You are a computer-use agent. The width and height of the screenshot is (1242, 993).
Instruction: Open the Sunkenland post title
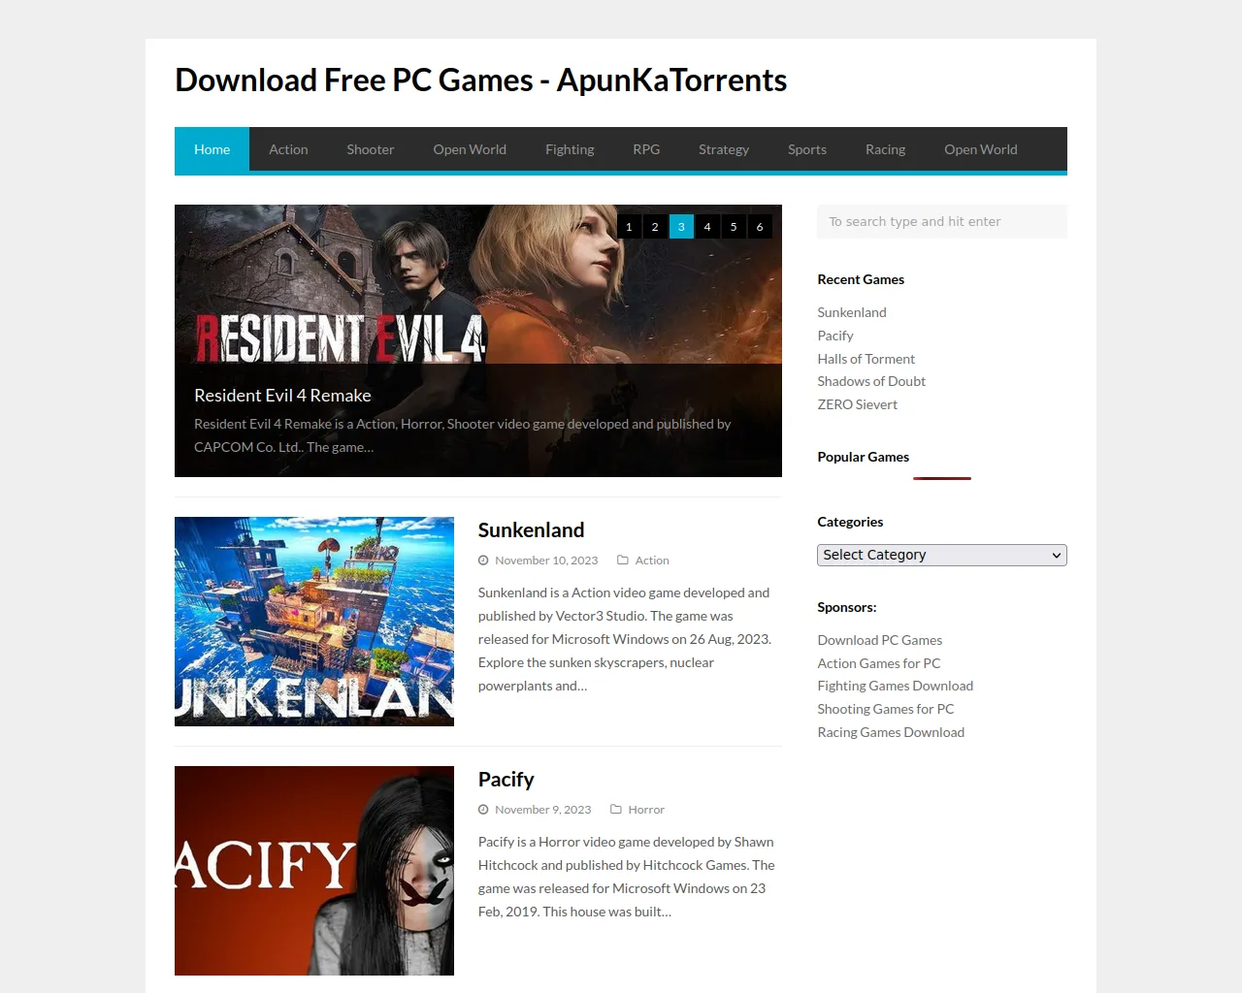[531, 530]
